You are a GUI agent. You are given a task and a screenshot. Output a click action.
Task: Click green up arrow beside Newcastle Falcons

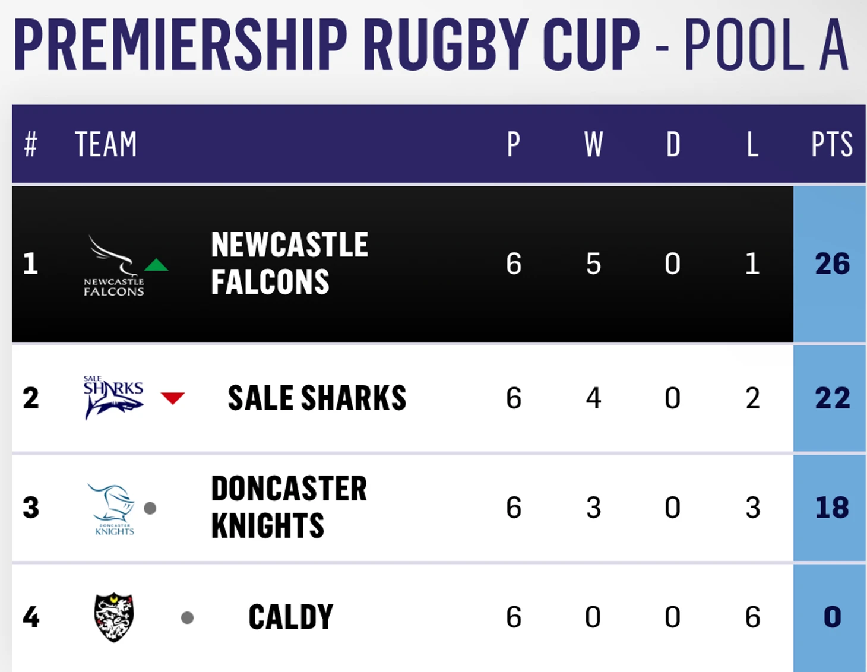pyautogui.click(x=156, y=265)
